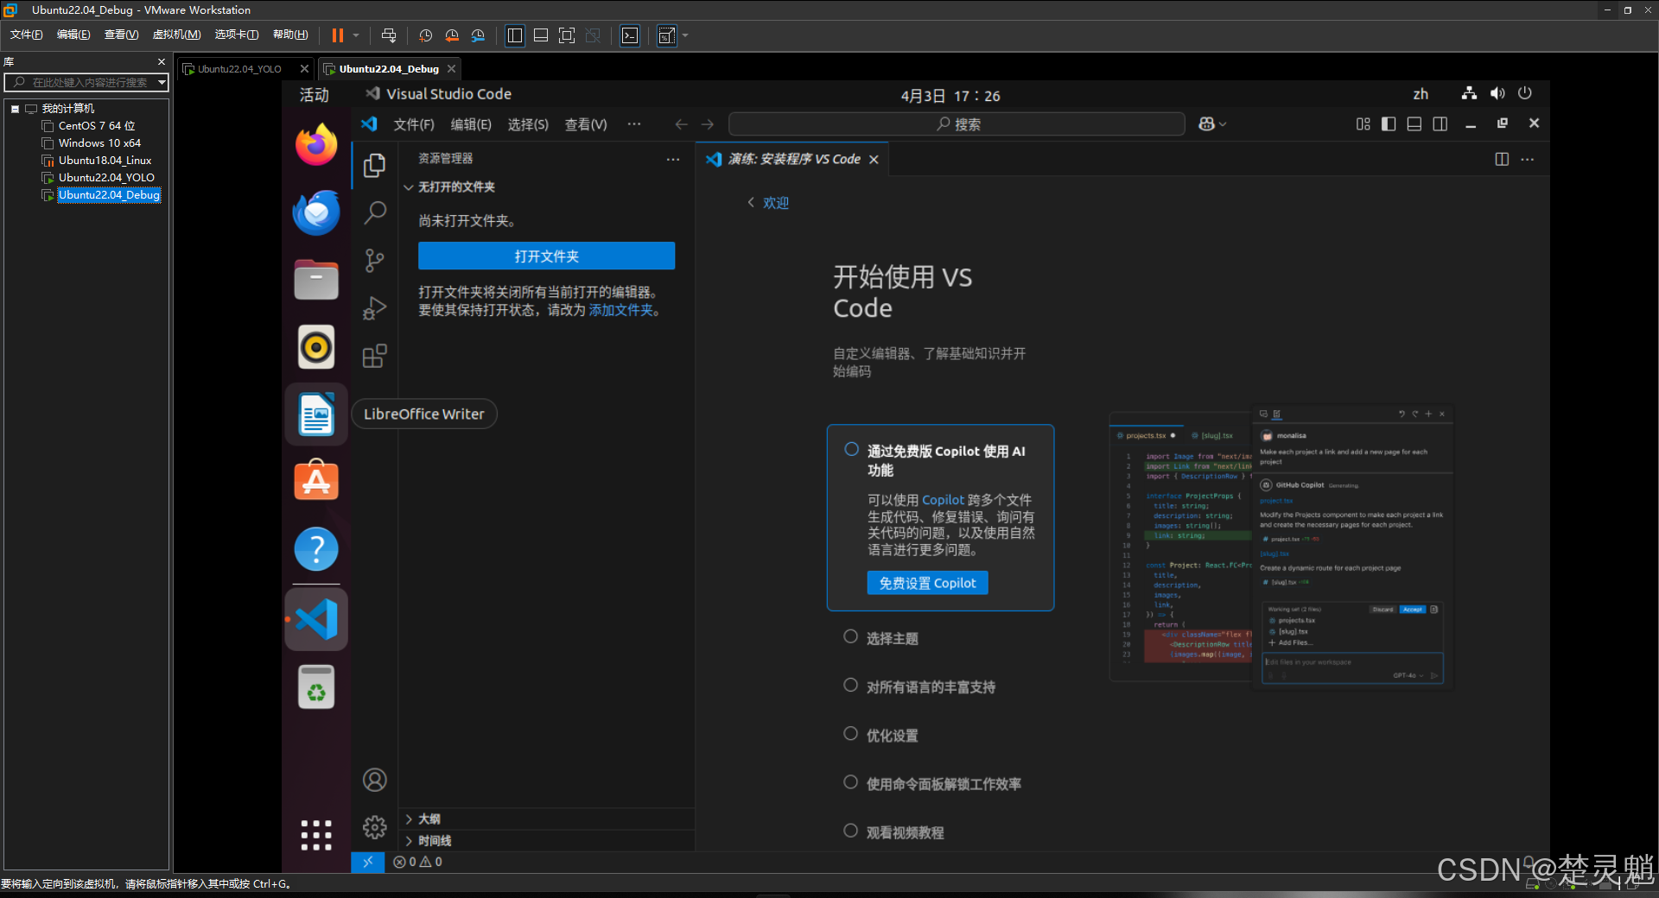Click VMware pause virtual machine button
The width and height of the screenshot is (1659, 898).
338,35
